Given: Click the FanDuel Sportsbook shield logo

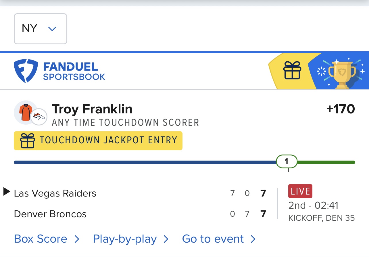Looking at the screenshot, I should pos(26,71).
